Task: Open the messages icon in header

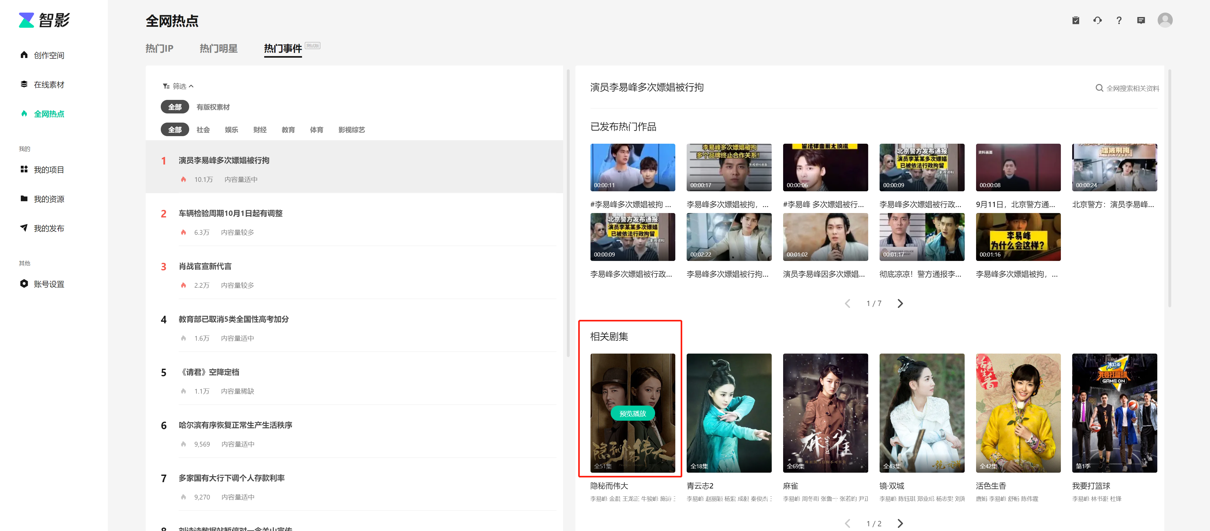Action: coord(1140,20)
